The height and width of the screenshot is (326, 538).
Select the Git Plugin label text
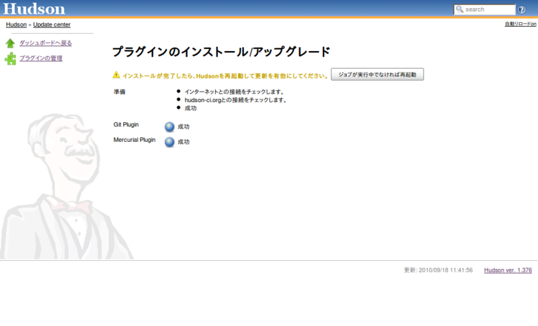[126, 124]
